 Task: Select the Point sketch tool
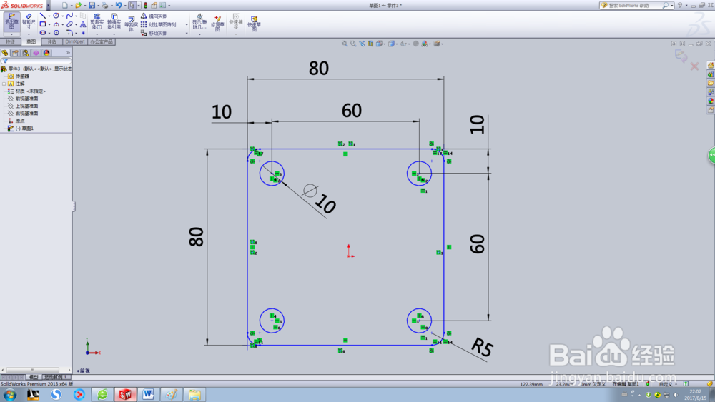(83, 33)
